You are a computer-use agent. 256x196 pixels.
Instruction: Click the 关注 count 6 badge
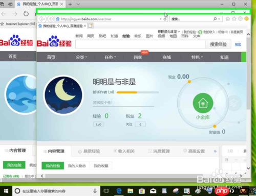click(140, 125)
